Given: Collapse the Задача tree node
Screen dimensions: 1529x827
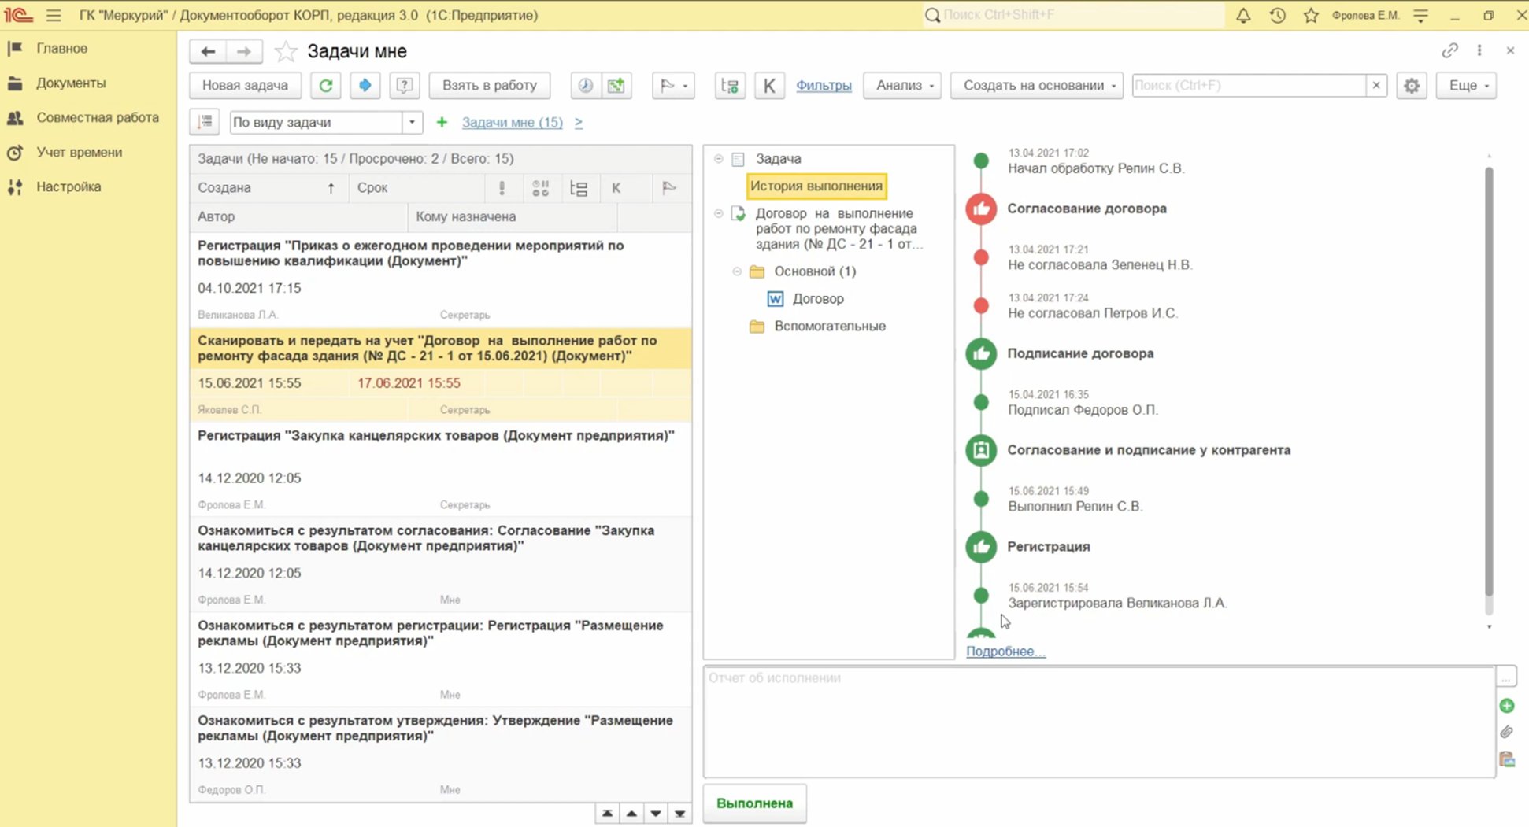Looking at the screenshot, I should [718, 158].
